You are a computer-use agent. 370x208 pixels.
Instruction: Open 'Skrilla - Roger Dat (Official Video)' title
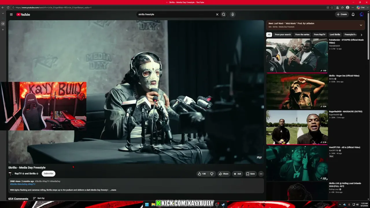(x=344, y=76)
